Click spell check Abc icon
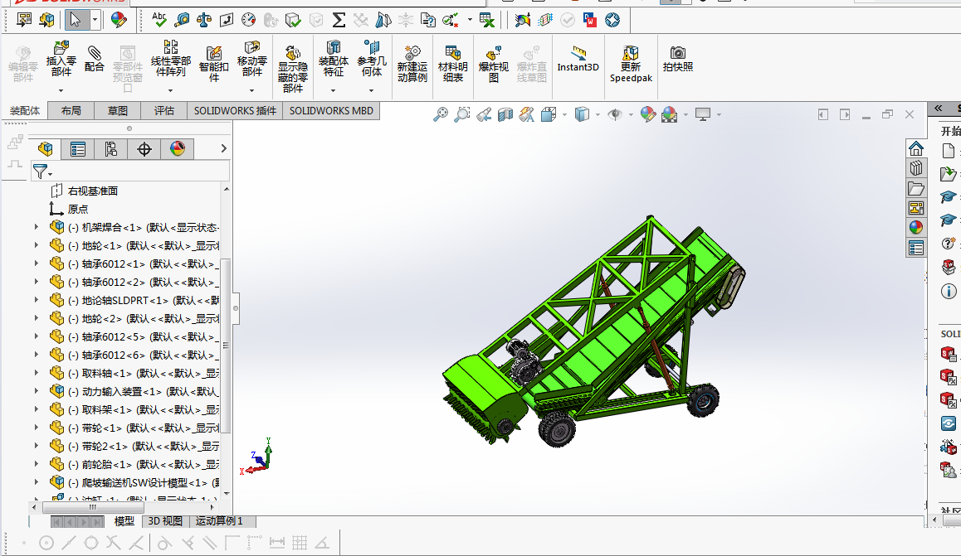 (x=159, y=20)
